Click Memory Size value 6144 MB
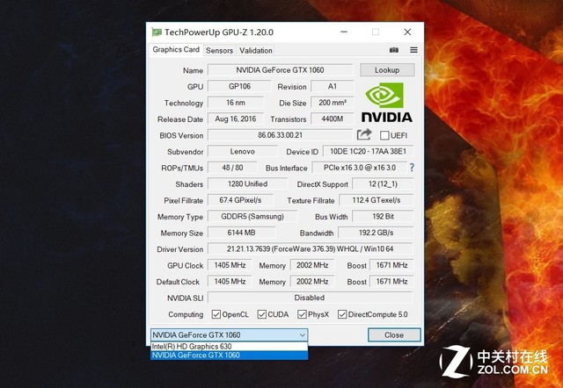The width and height of the screenshot is (563, 388). tap(241, 233)
